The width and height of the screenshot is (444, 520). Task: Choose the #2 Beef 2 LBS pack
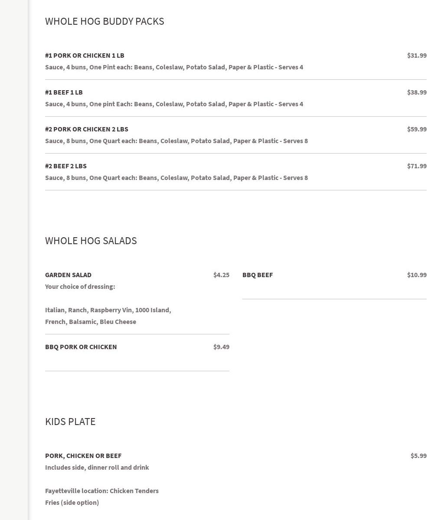pos(66,166)
